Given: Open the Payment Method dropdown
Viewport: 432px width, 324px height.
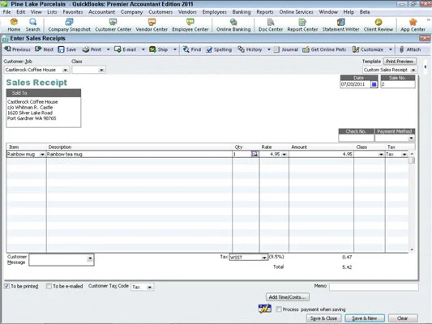Looking at the screenshot, I should tap(411, 138).
